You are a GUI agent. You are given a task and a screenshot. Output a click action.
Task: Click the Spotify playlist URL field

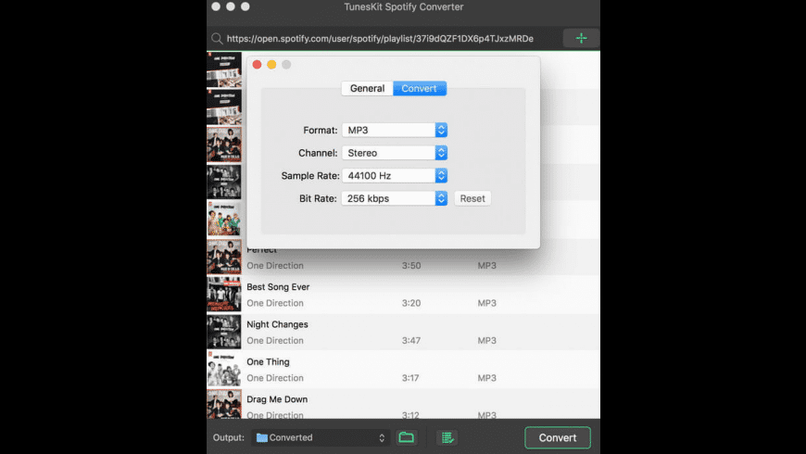tap(380, 39)
